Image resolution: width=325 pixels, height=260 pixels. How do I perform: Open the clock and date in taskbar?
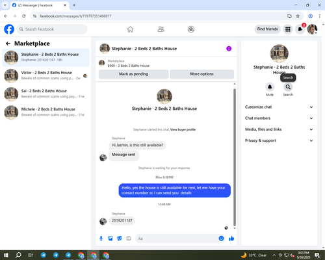pos(304,255)
